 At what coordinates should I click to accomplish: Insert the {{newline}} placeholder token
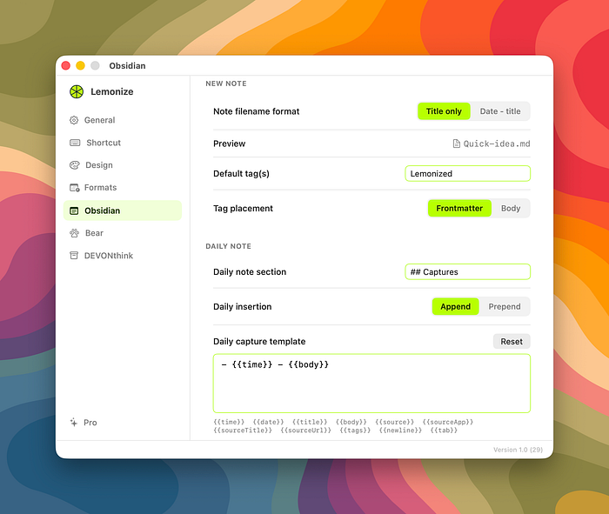(400, 431)
